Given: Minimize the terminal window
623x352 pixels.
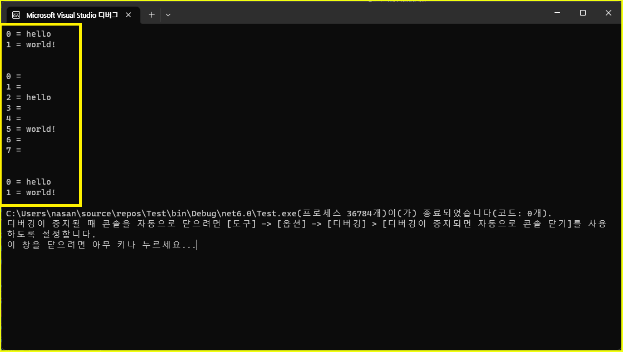Looking at the screenshot, I should tap(557, 13).
